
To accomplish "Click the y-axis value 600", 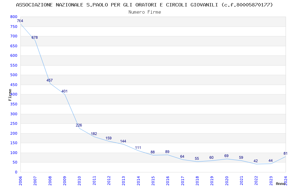I will pos(14,55).
